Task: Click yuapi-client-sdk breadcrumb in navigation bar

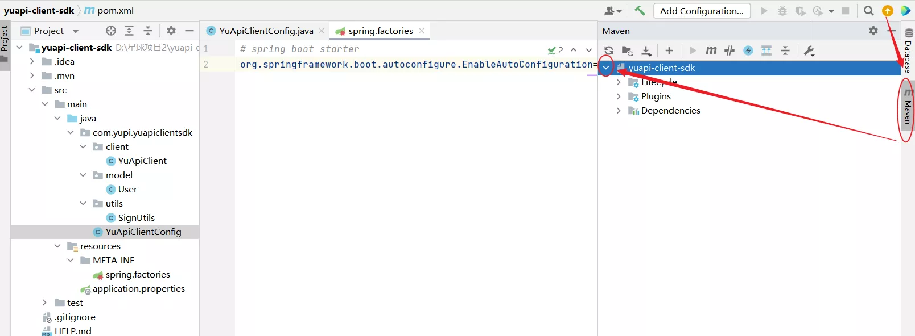Action: (x=39, y=10)
